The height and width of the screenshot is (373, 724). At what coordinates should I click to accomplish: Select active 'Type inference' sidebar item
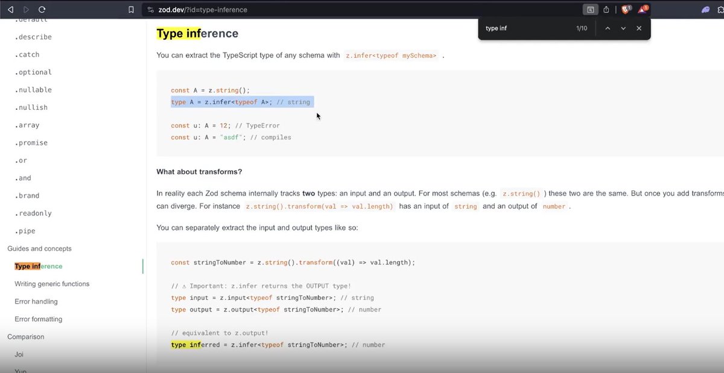click(39, 266)
